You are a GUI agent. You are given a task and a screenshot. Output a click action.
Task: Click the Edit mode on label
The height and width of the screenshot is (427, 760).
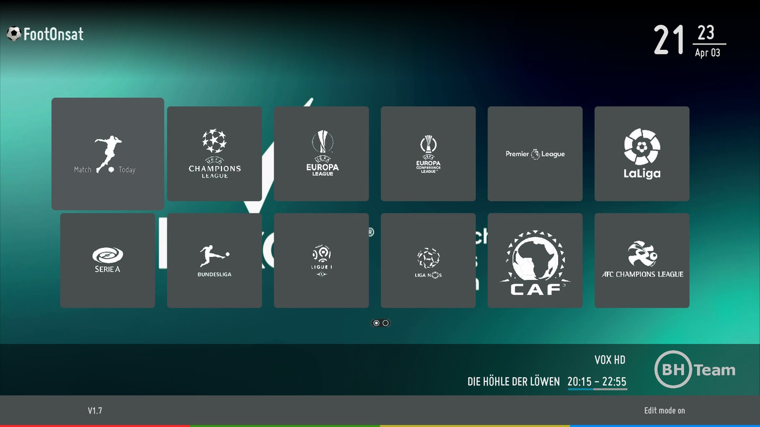point(664,410)
